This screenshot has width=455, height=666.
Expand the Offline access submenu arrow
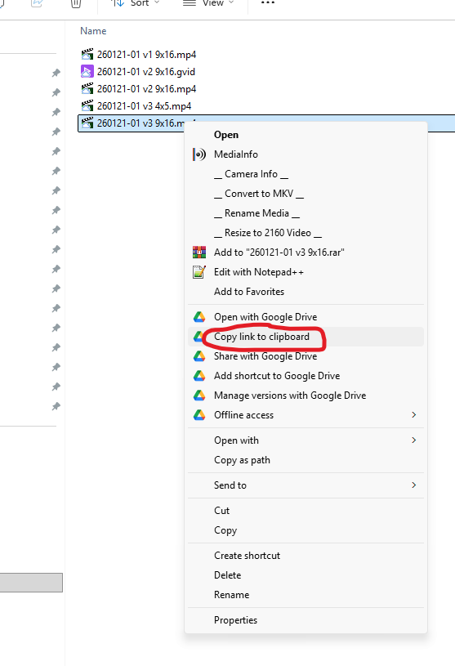[x=414, y=414]
